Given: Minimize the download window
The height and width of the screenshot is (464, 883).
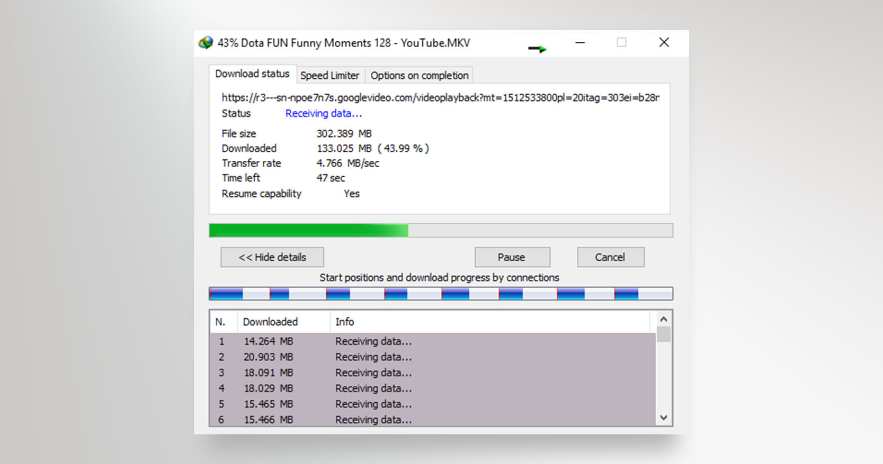Looking at the screenshot, I should pyautogui.click(x=580, y=42).
